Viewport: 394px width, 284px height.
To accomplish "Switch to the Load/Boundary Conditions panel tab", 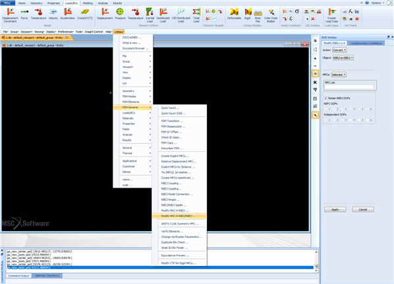I will pyautogui.click(x=366, y=44).
